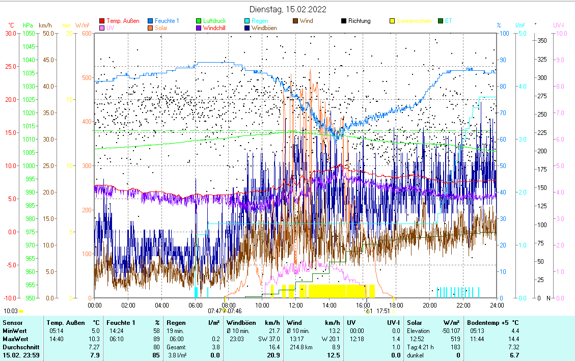This screenshot has width=575, height=361.
Task: Click the purple Windchill legend swatch
Action: click(x=199, y=29)
